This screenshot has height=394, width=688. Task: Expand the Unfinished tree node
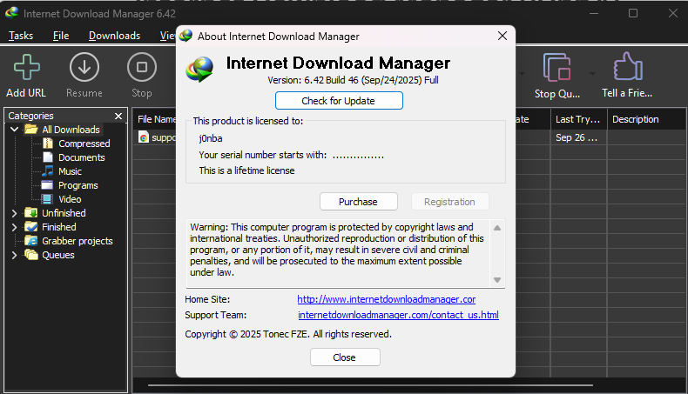[x=15, y=213]
